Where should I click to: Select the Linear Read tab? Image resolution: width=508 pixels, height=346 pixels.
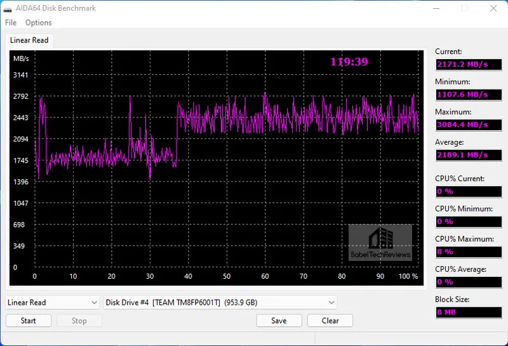tap(29, 40)
